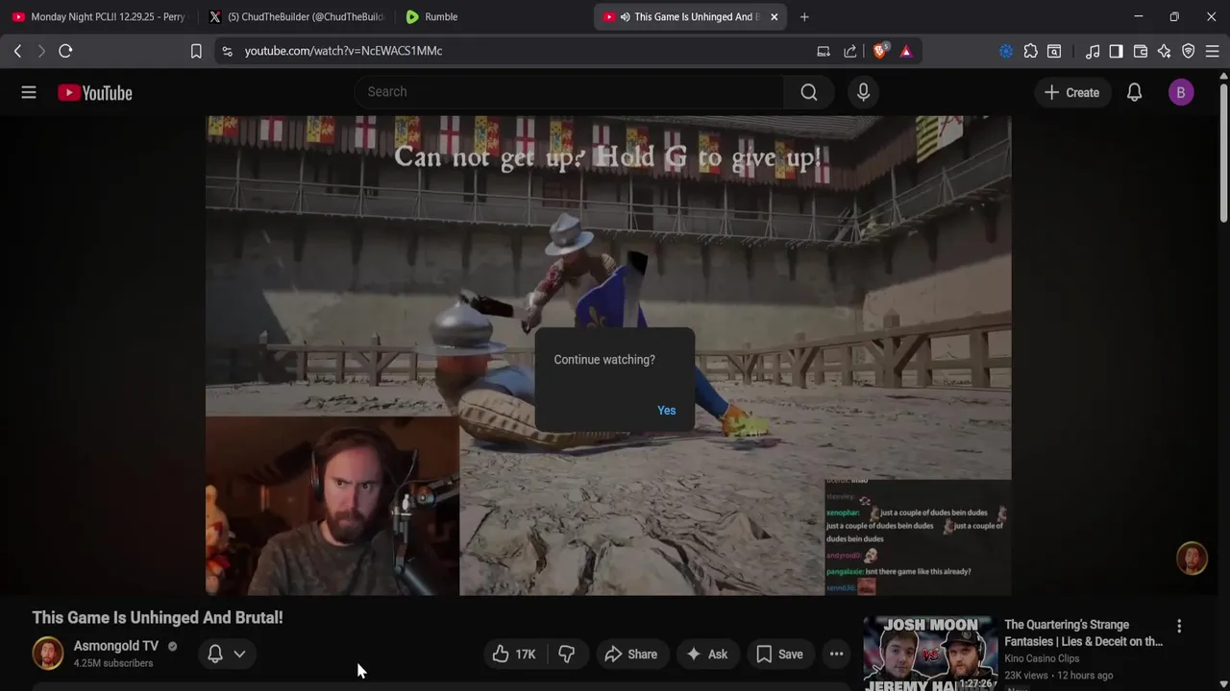Bookmark this page
1230x691 pixels.
(x=196, y=51)
